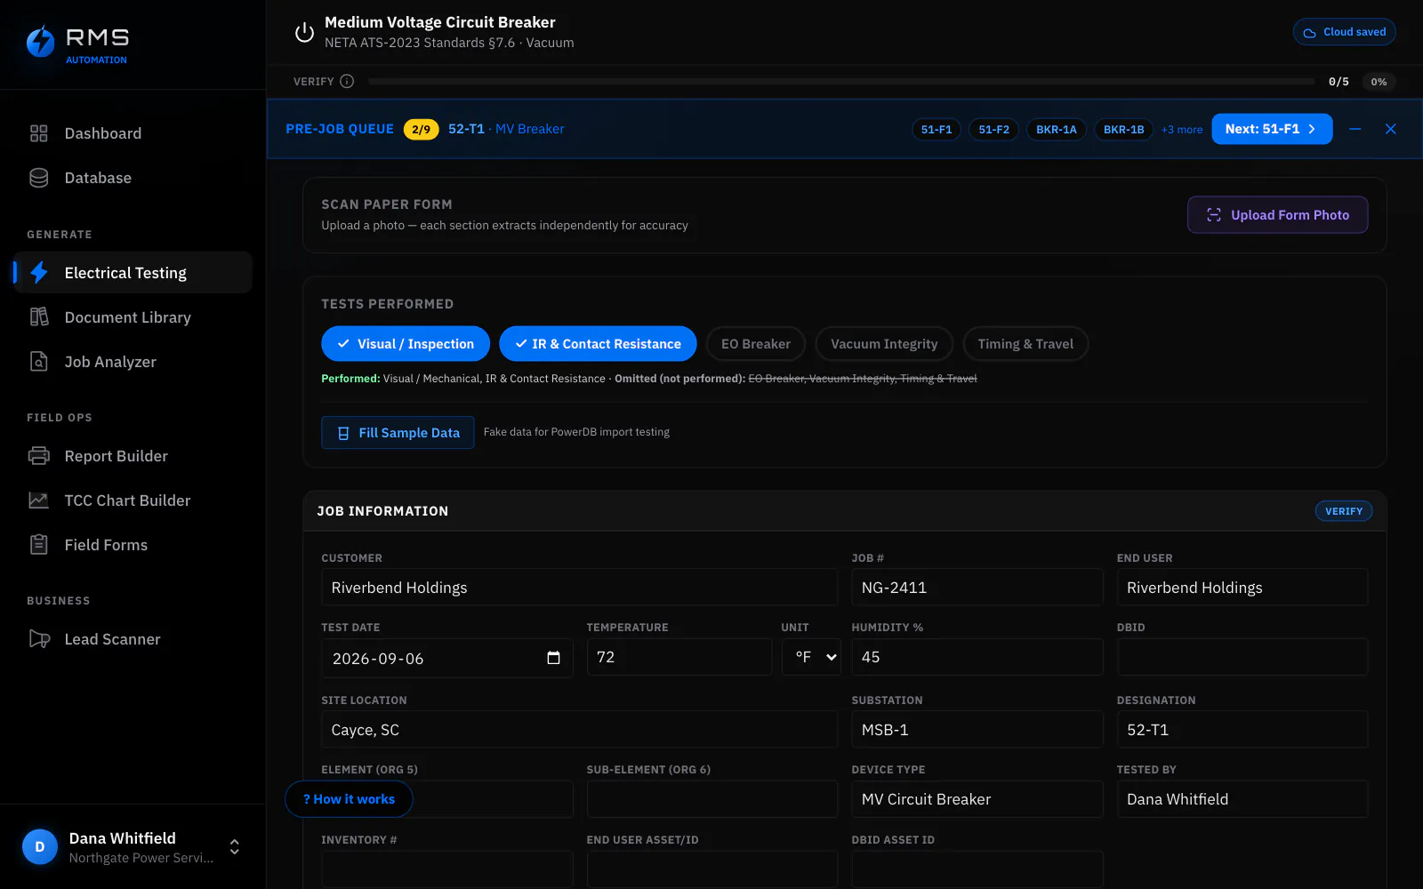This screenshot has width=1423, height=889.
Task: Click Verify badge on Job Information
Action: click(1343, 511)
